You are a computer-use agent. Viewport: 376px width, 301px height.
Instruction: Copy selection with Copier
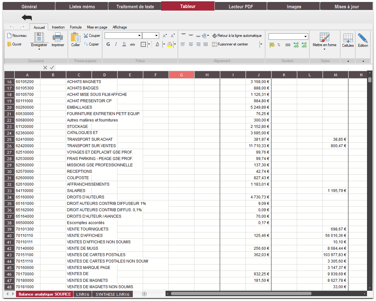[x=91, y=44]
